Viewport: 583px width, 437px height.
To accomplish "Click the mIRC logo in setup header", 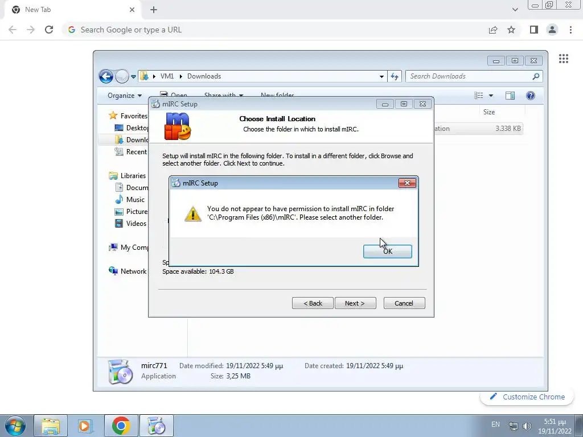I will point(178,126).
